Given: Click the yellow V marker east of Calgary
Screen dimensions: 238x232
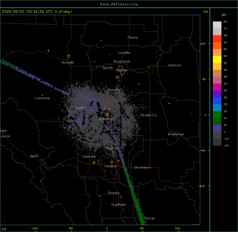Looking at the screenshot, I should pos(118,161).
